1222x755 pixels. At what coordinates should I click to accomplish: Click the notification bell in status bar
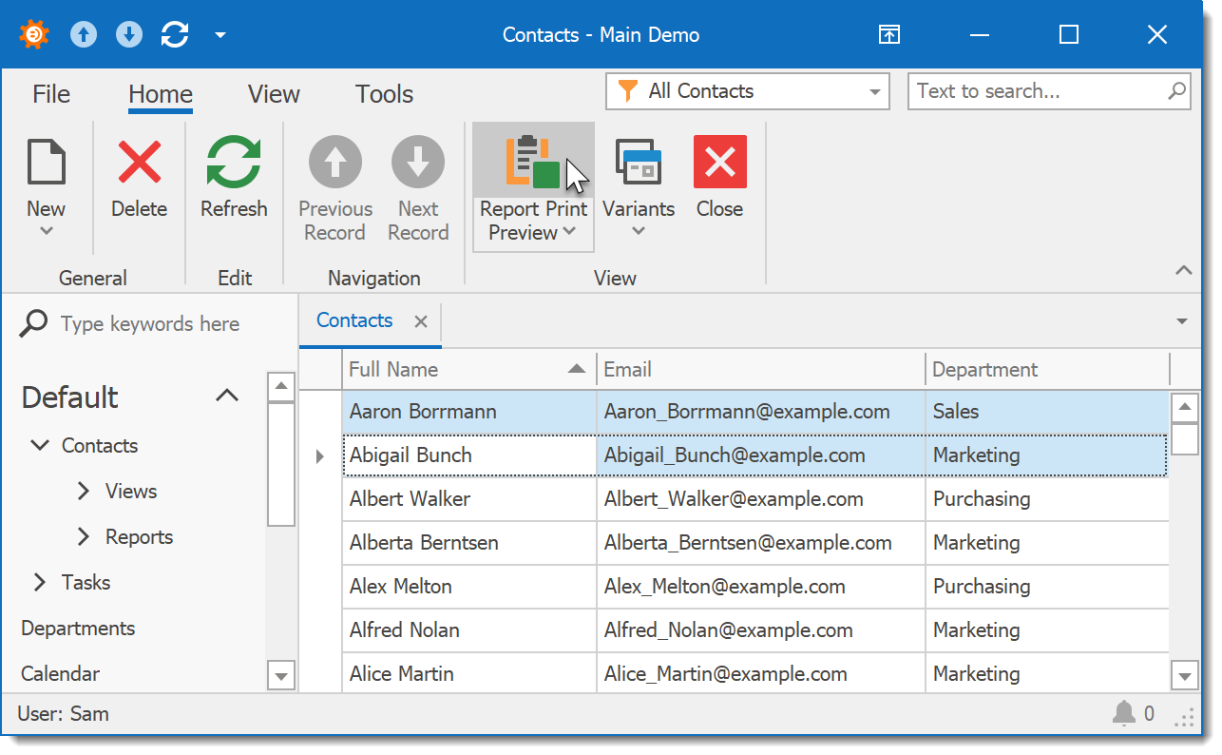[x=1124, y=713]
